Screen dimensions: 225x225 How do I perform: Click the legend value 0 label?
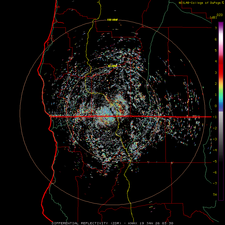pos(216,106)
